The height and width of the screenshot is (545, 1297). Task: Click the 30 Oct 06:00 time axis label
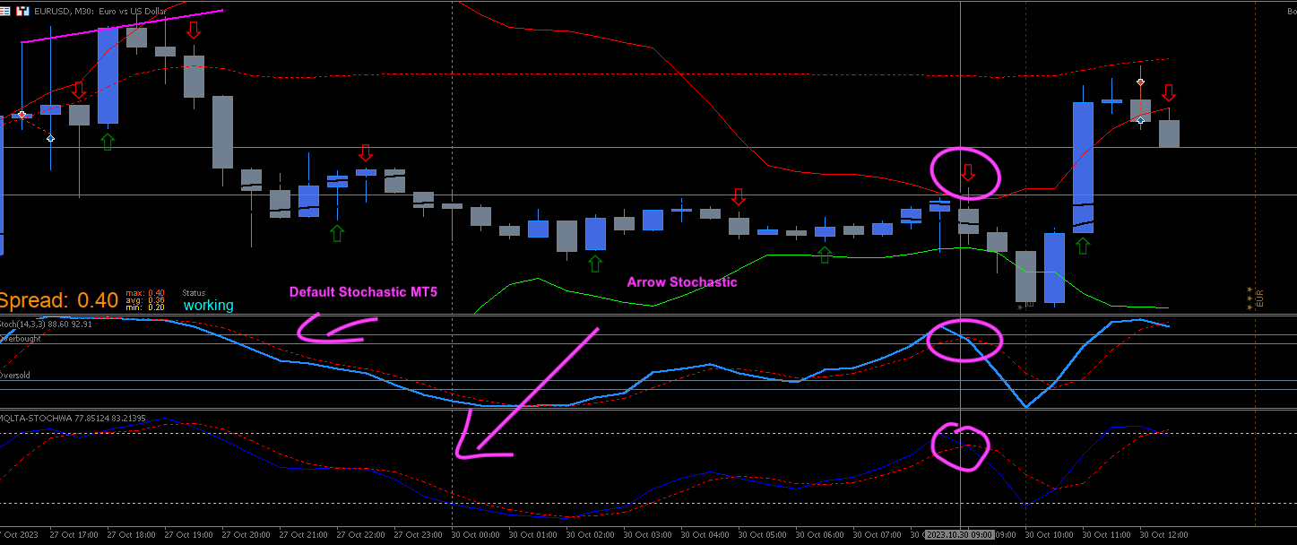(822, 535)
